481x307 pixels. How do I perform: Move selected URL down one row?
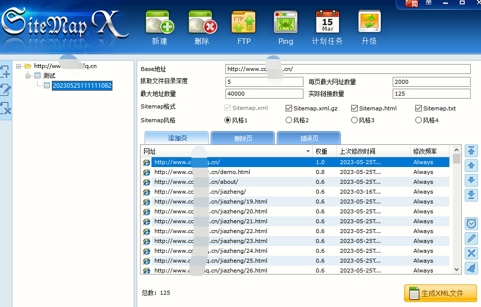(472, 180)
